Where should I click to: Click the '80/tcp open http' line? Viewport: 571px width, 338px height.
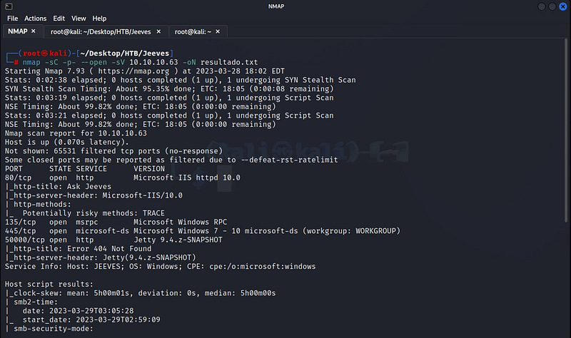point(122,178)
